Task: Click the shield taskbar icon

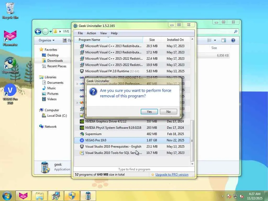Action: click(72, 196)
